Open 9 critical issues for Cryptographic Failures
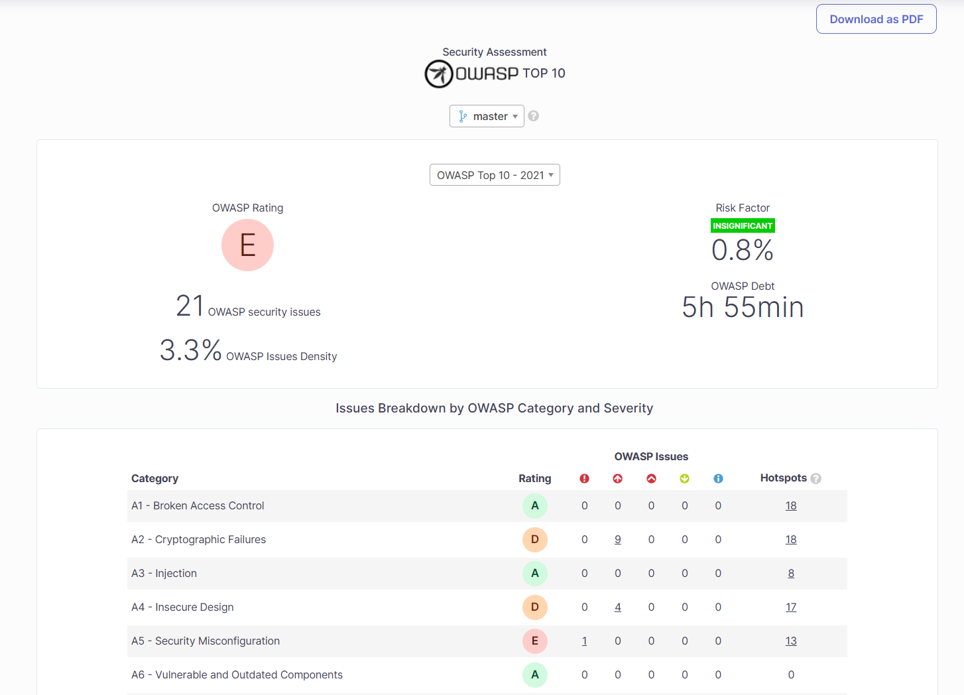This screenshot has height=695, width=964. (618, 540)
